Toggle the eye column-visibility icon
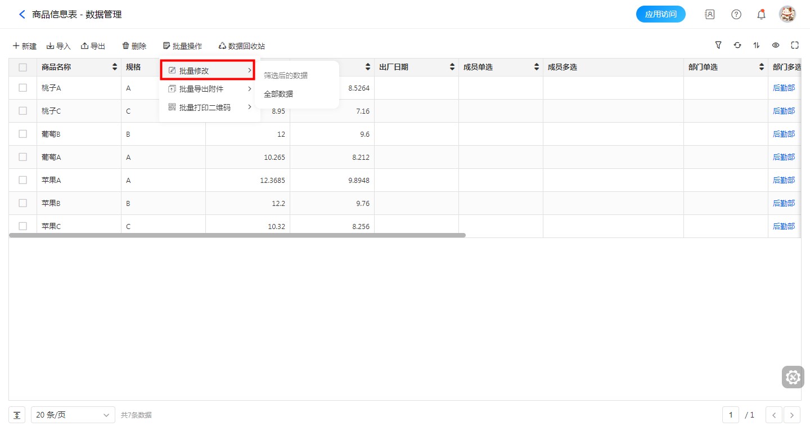The width and height of the screenshot is (810, 426). (776, 46)
